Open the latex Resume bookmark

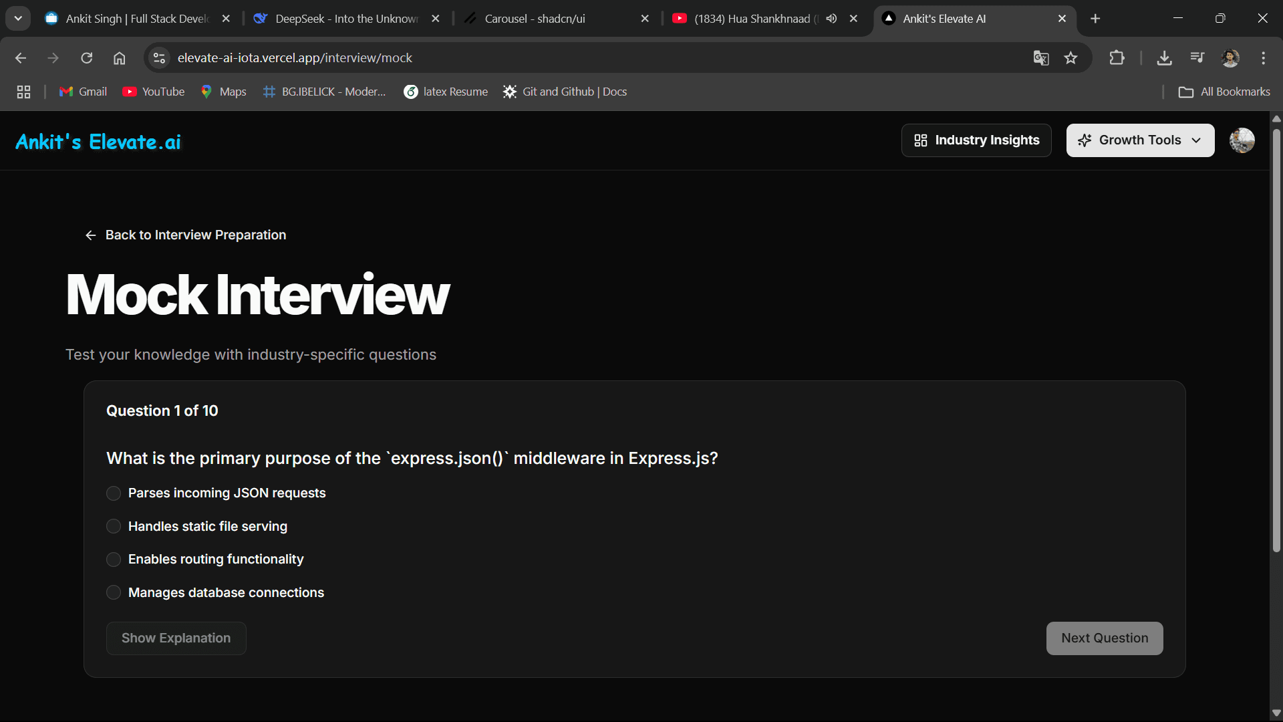(x=446, y=92)
